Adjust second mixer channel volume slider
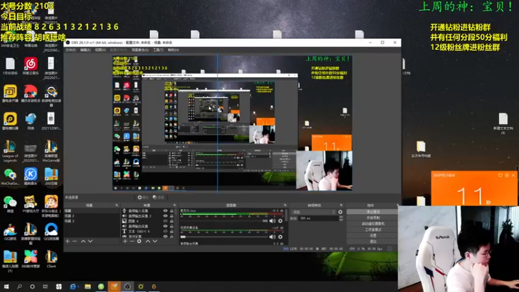The height and width of the screenshot is (292, 519). click(x=224, y=237)
